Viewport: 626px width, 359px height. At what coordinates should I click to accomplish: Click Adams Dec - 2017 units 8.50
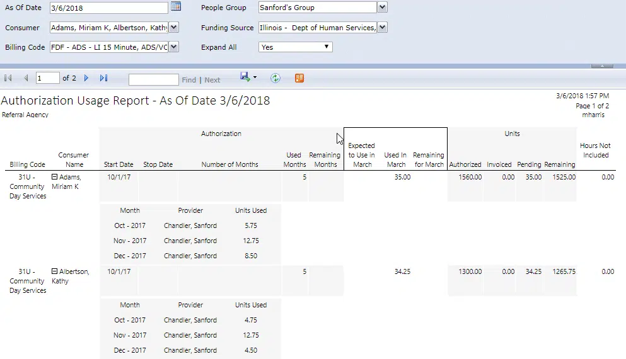[251, 256]
